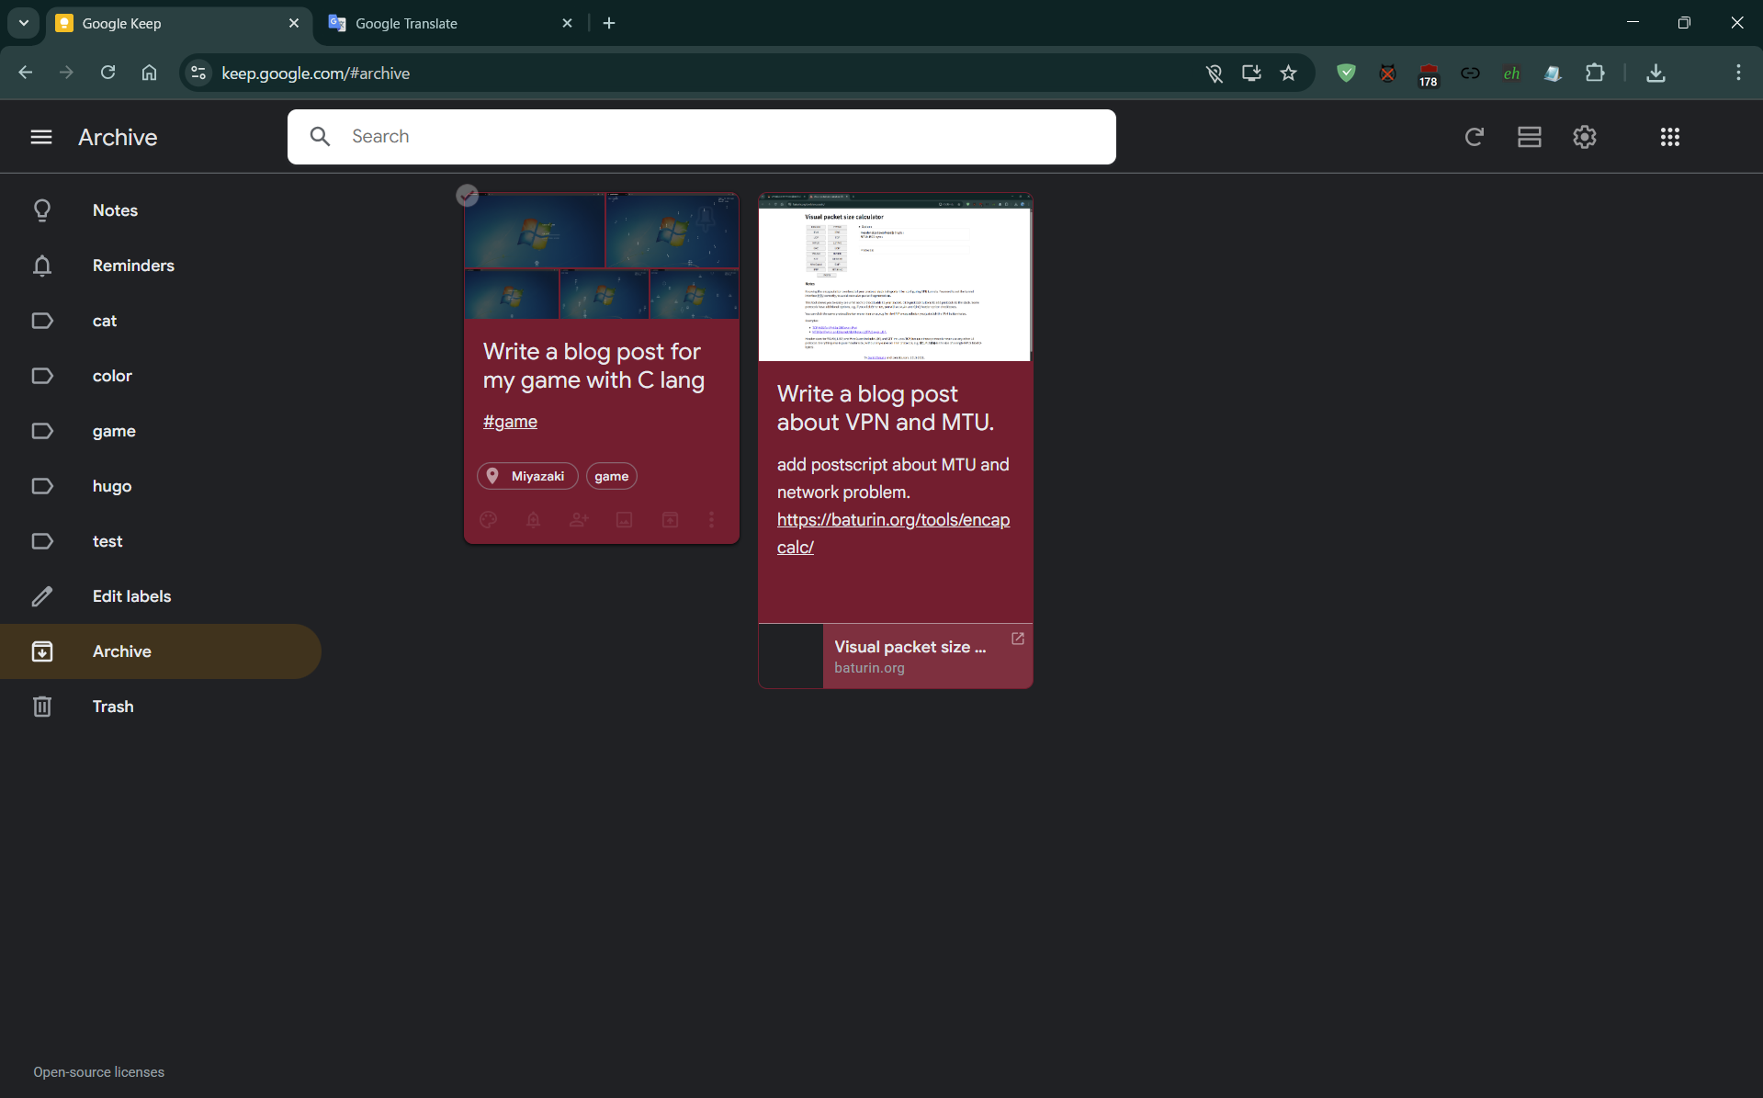Reload the page in the browser
This screenshot has height=1098, width=1763.
(108, 73)
